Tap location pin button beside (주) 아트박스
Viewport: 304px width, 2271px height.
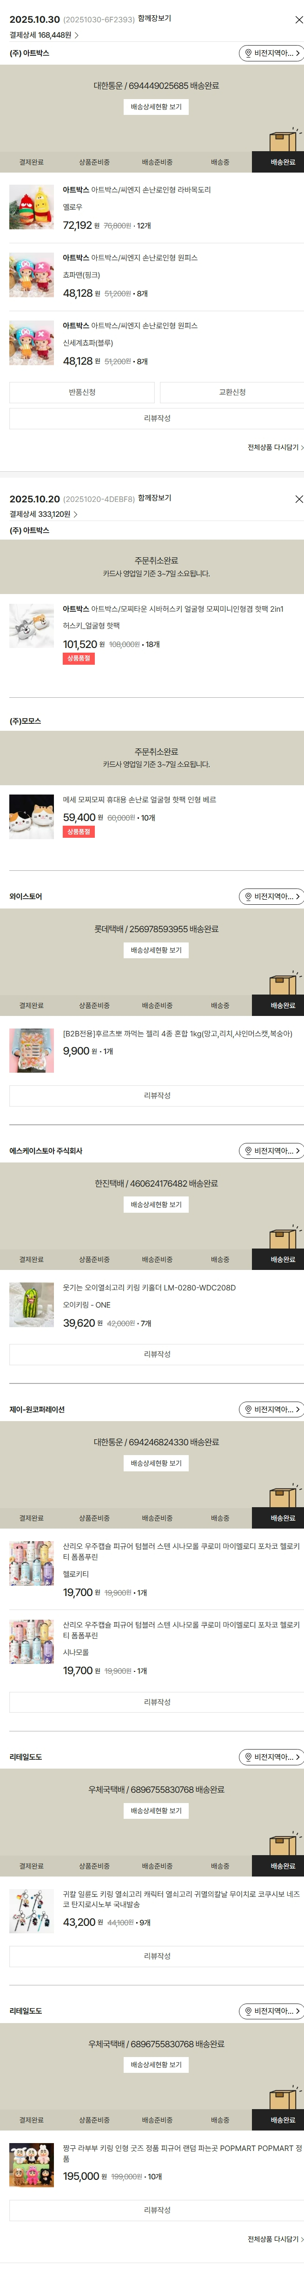271,53
